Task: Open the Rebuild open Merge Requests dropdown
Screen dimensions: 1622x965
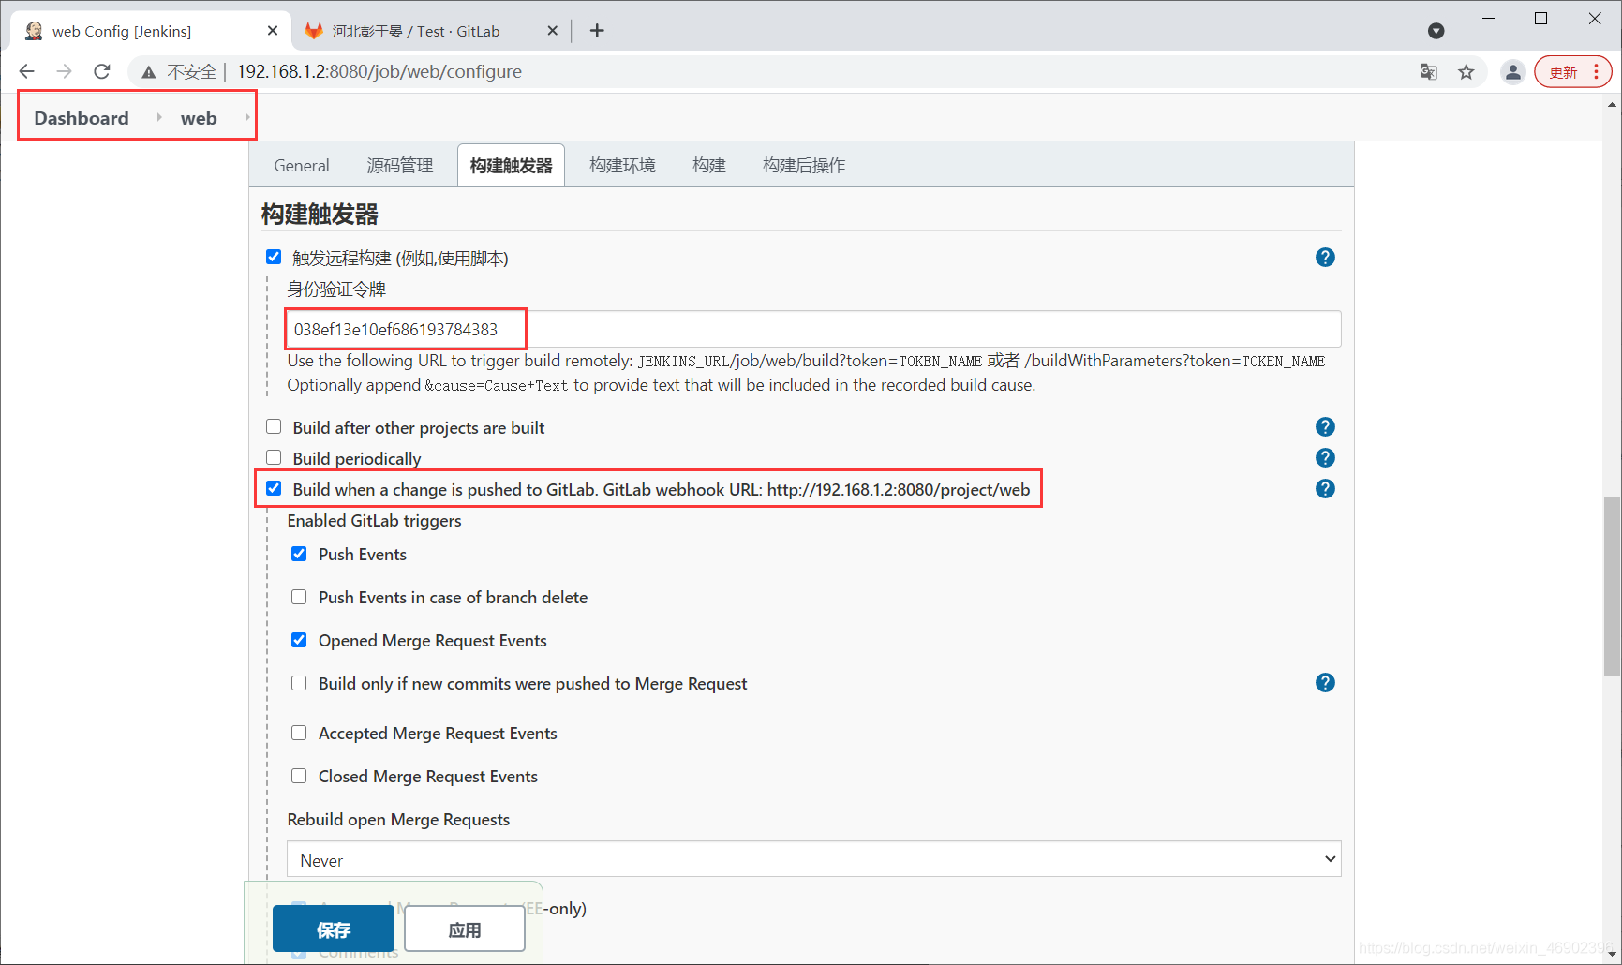Action: [813, 859]
